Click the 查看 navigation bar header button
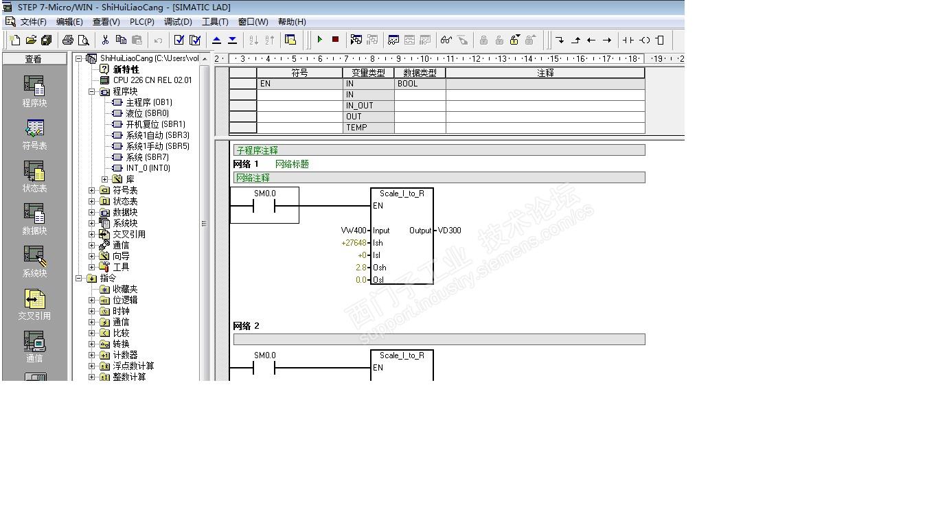The image size is (938, 527). coord(34,59)
